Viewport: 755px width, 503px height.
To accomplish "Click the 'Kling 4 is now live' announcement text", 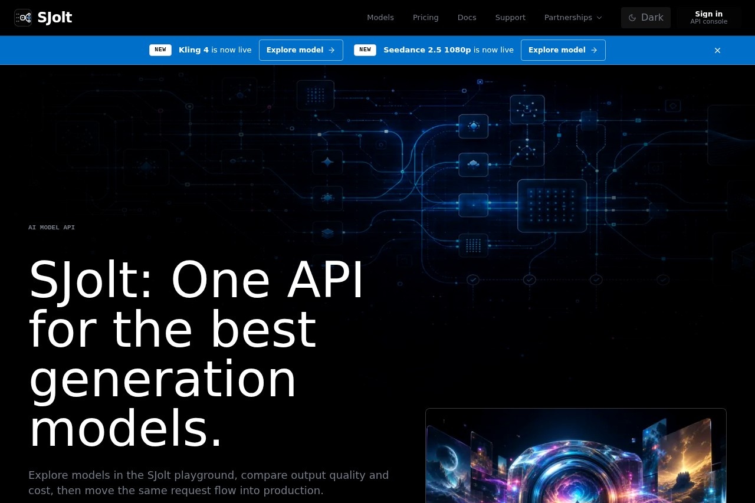I will [x=215, y=50].
